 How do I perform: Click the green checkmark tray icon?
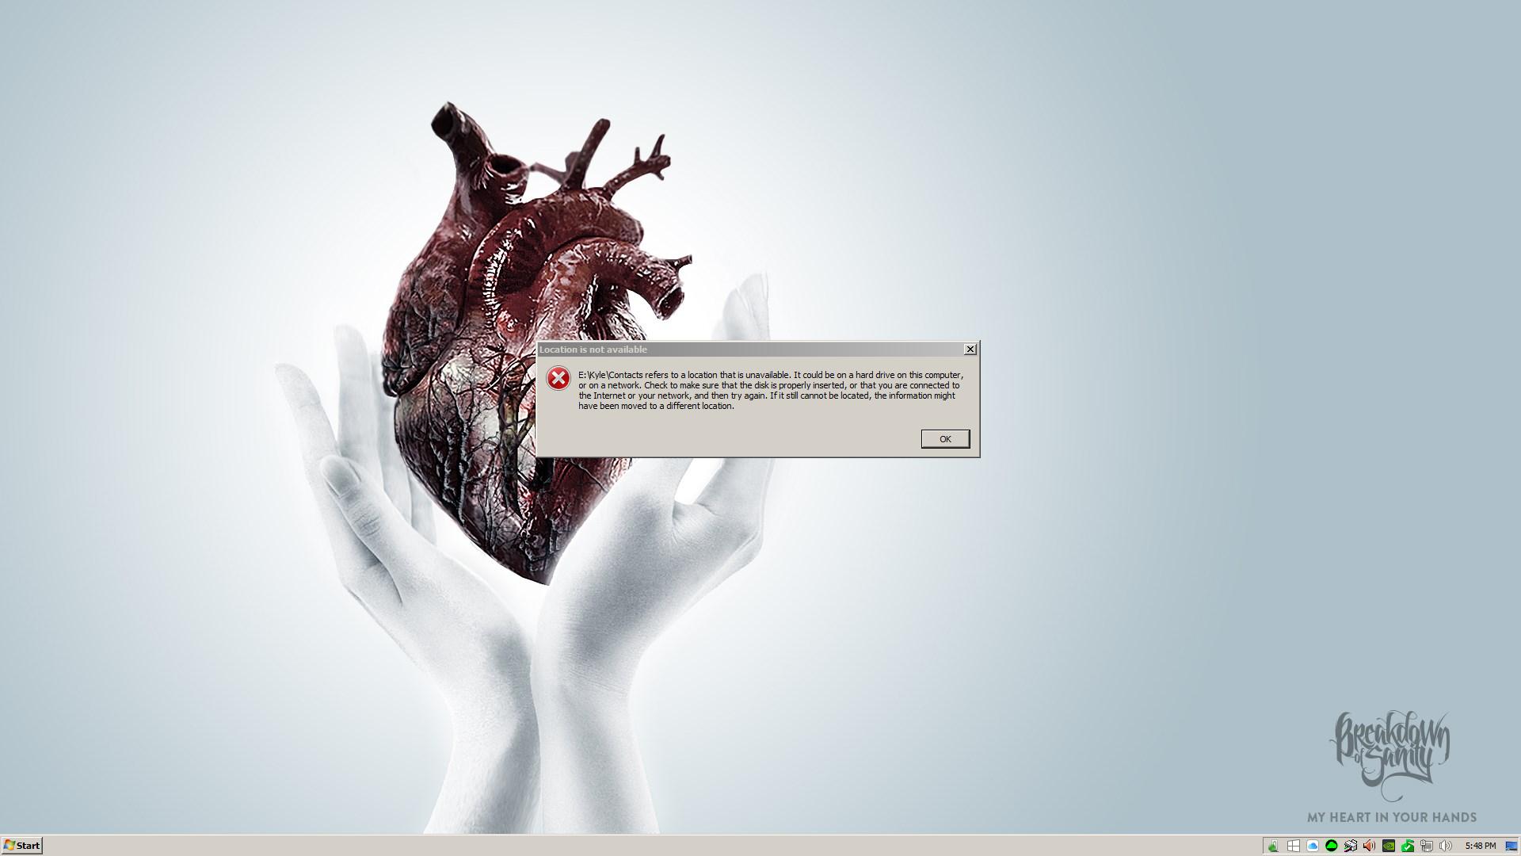[x=1408, y=846]
